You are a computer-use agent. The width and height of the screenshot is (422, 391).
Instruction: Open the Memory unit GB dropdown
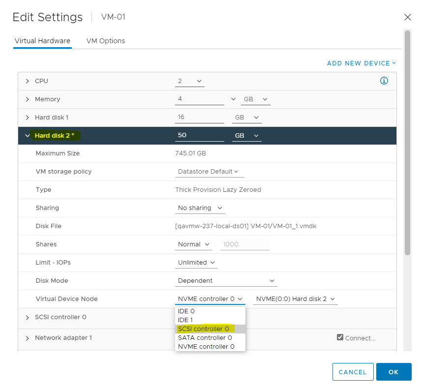point(255,99)
